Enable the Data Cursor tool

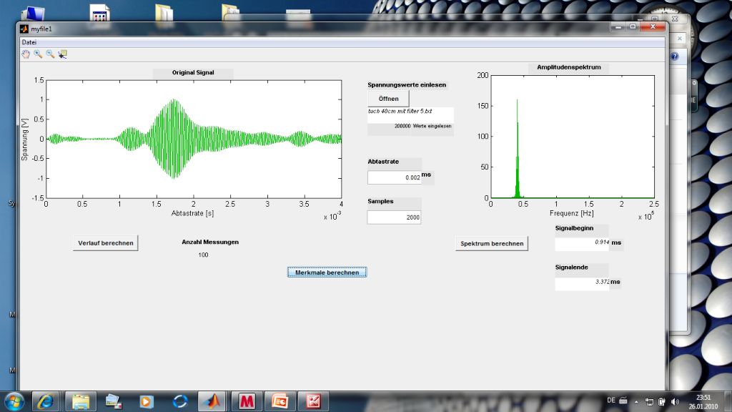[x=63, y=54]
